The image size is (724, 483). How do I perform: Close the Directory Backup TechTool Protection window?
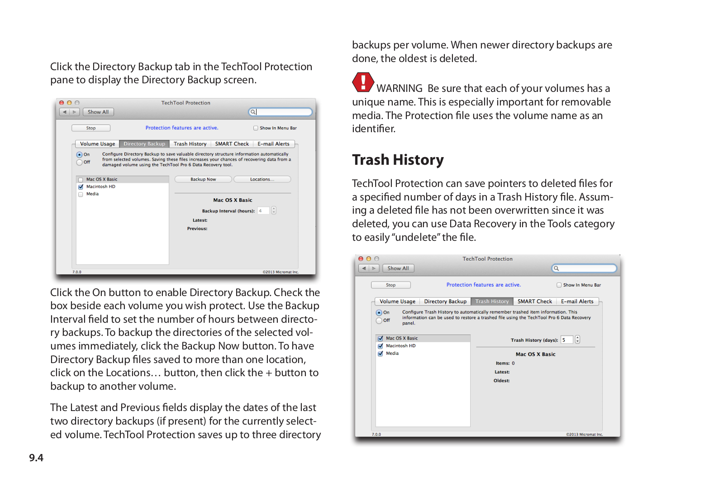(62, 103)
